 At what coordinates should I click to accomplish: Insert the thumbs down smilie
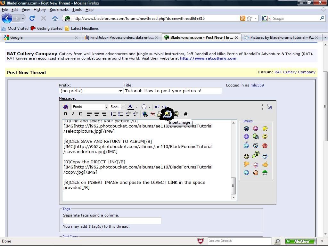(246, 164)
